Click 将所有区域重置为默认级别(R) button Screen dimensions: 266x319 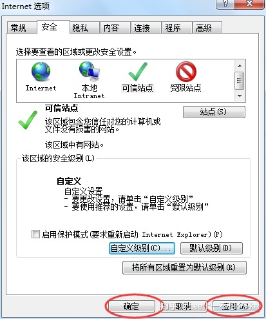click(184, 267)
